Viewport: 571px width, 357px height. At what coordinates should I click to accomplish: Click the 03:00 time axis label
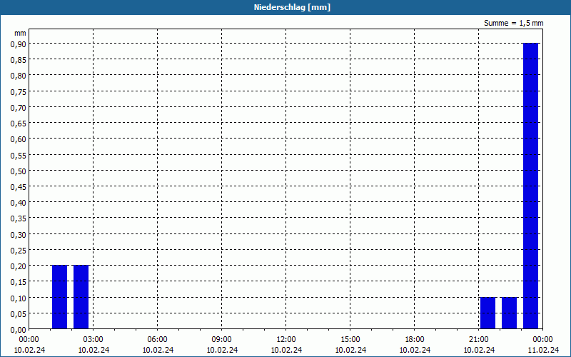[94, 340]
